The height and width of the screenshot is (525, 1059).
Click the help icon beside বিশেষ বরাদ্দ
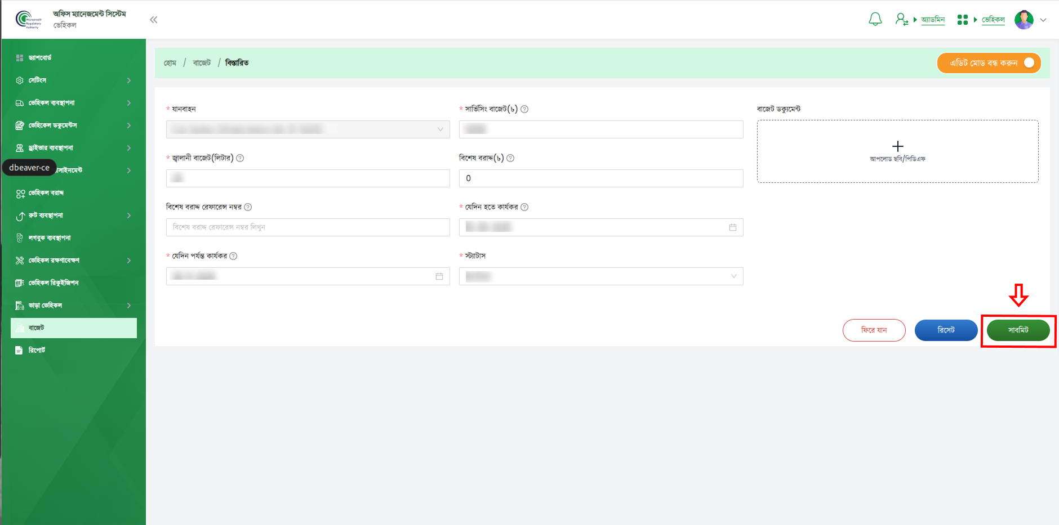(x=510, y=158)
